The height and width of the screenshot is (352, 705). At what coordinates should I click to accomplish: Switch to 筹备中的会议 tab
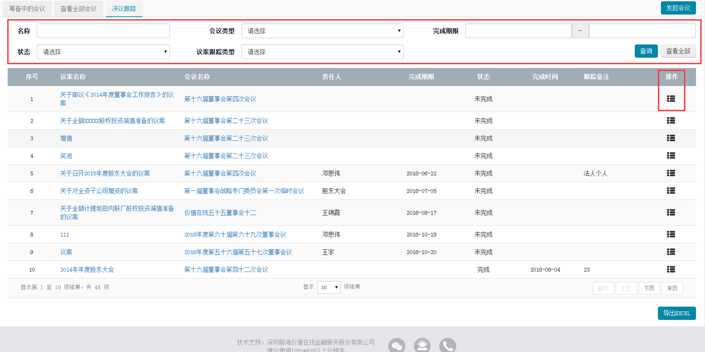[x=27, y=8]
